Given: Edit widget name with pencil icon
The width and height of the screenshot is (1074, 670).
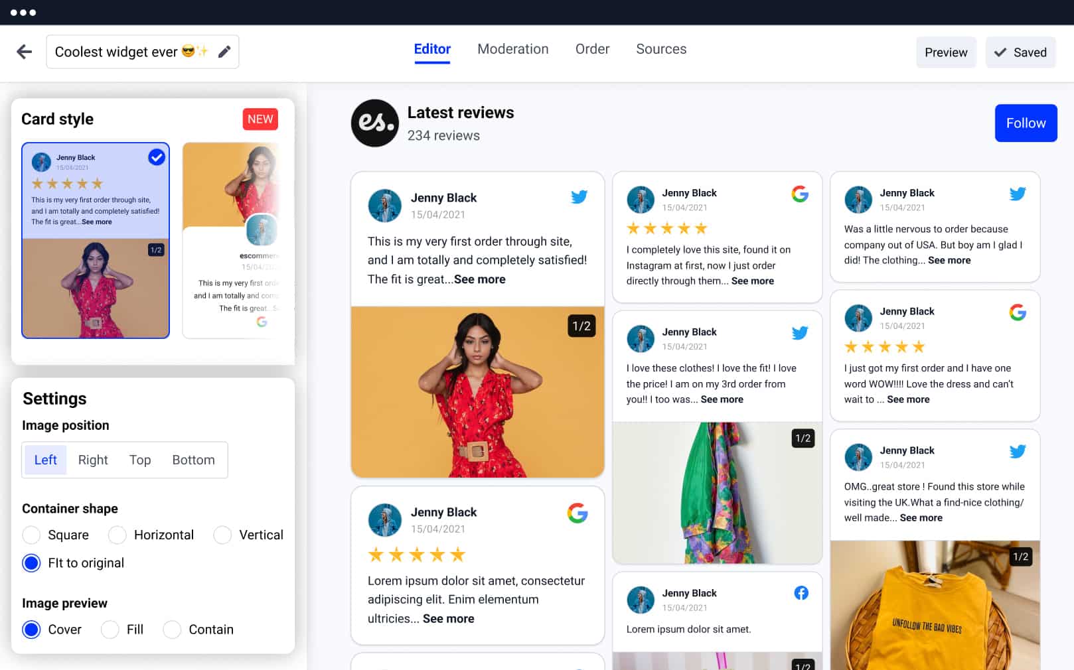Looking at the screenshot, I should [224, 52].
